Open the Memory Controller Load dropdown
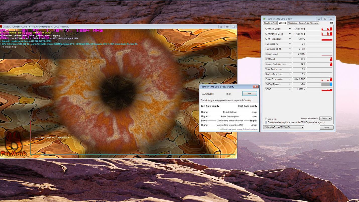359x202 pixels. 290,64
